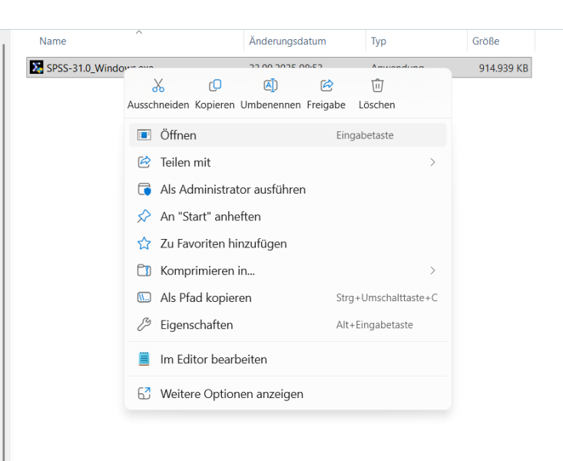563x461 pixels.
Task: Click the administrator shield icon
Action: click(x=144, y=189)
